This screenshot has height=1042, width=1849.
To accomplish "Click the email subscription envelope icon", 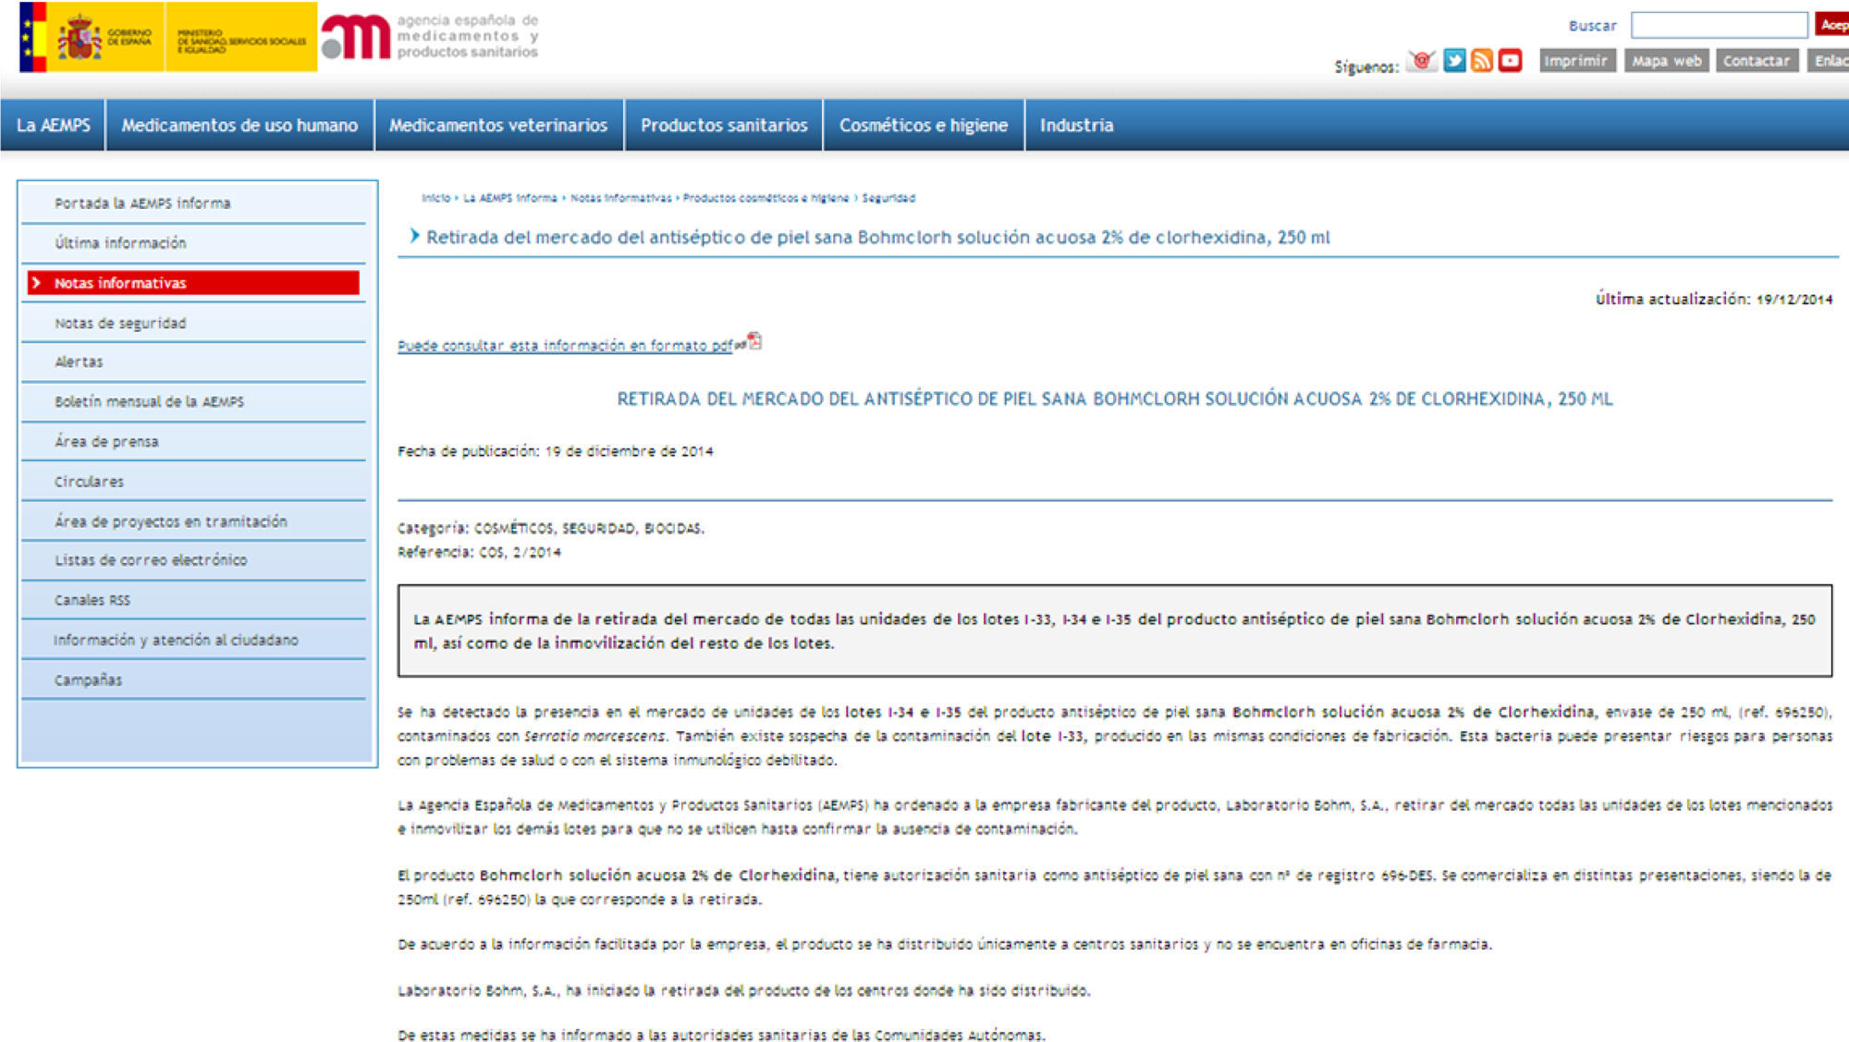I will coord(1422,61).
